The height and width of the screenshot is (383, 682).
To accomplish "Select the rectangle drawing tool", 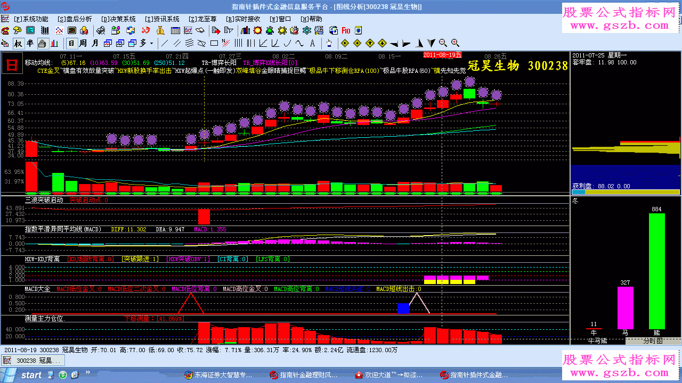I will coord(214,43).
